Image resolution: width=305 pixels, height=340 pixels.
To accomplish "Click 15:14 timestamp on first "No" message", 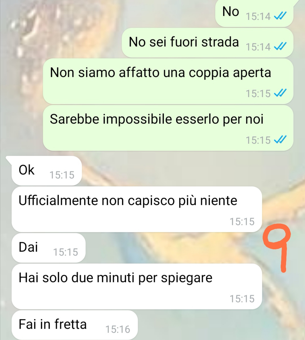I will point(258,16).
